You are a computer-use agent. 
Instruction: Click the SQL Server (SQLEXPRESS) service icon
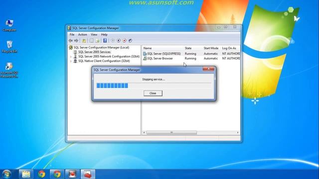[x=145, y=54]
